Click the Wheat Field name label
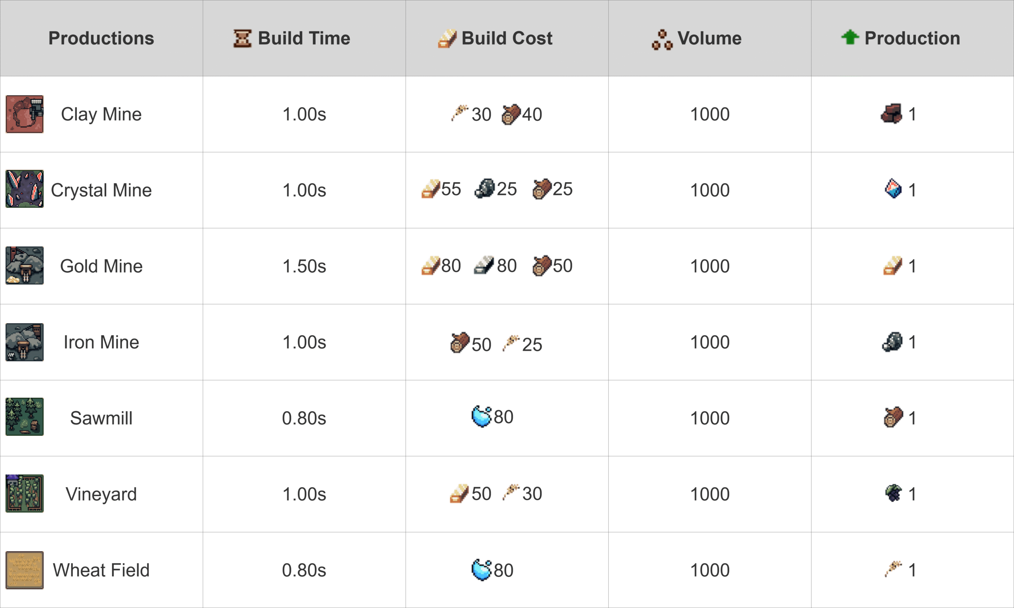Viewport: 1014px width, 608px height. click(x=101, y=570)
